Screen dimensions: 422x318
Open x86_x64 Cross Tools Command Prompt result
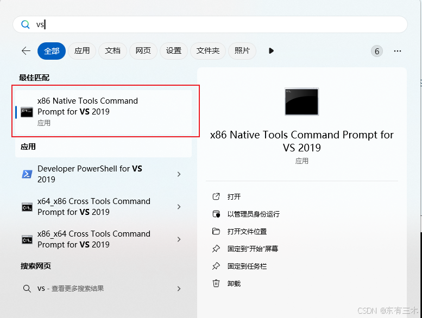point(104,239)
